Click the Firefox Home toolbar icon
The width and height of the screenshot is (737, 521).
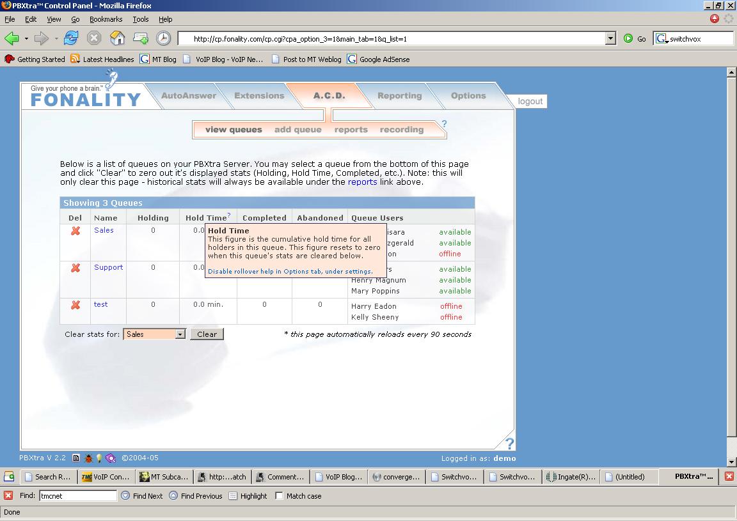[x=117, y=38]
